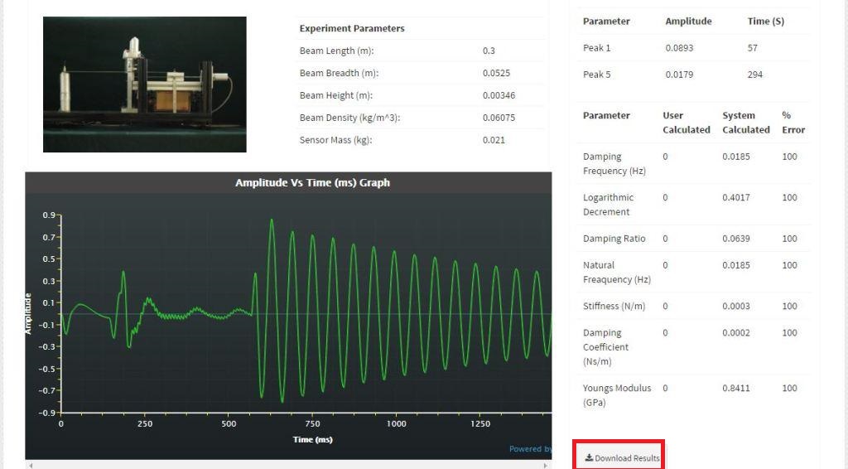848x469 pixels.
Task: Select the Damping Ratio user calculated 0
Action: tap(665, 238)
